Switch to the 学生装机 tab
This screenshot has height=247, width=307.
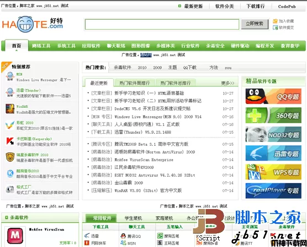[133, 218]
